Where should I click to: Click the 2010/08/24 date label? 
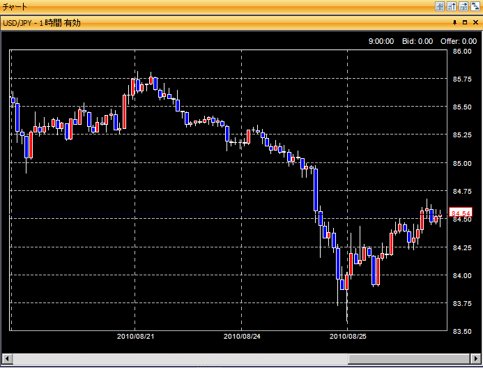(242, 336)
